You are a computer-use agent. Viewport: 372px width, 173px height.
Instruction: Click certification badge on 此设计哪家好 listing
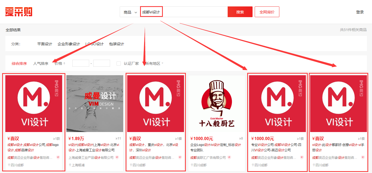tap(363, 157)
